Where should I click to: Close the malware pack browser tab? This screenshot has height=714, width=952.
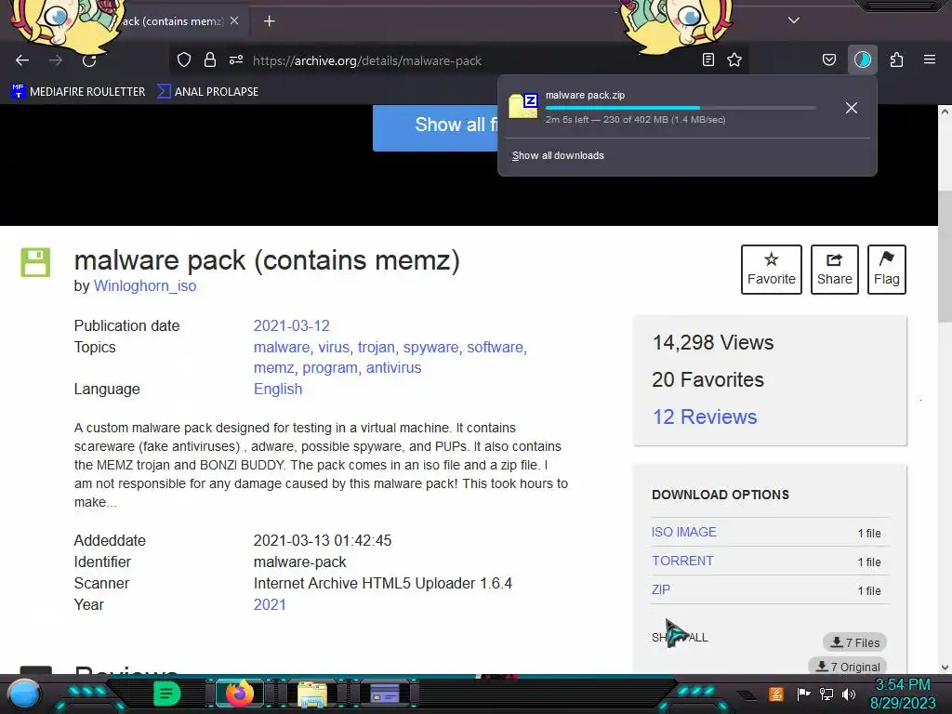(234, 20)
